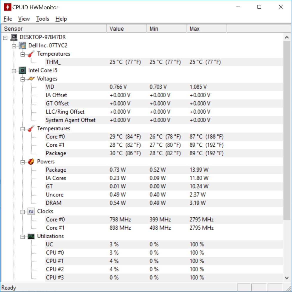Collapse the Clocks group
Image resolution: width=292 pixels, height=292 pixels.
22,212
